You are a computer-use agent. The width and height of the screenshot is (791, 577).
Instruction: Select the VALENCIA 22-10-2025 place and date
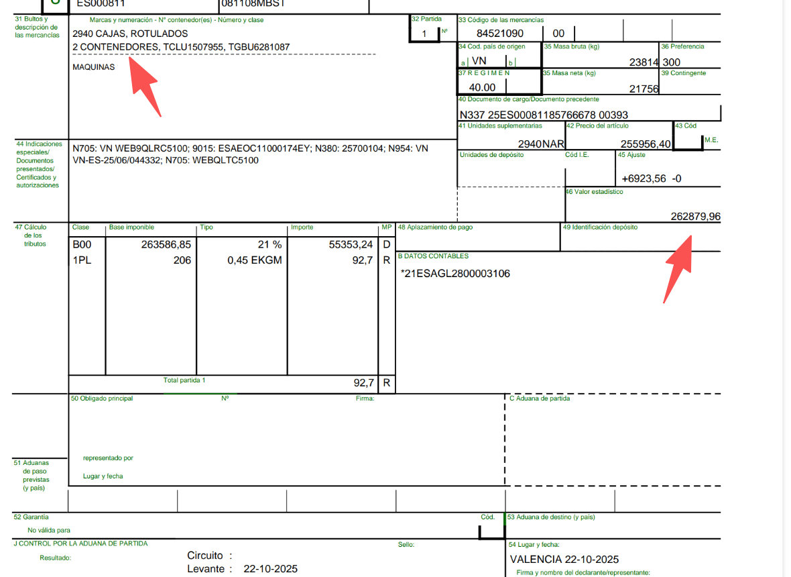click(564, 560)
